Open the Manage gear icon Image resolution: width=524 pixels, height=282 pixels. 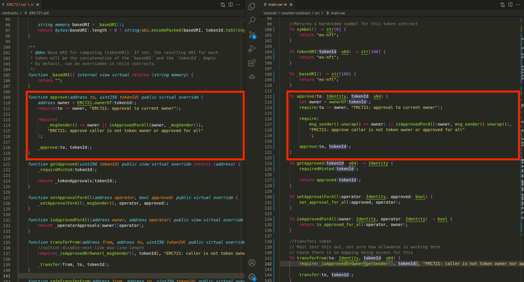[x=252, y=277]
